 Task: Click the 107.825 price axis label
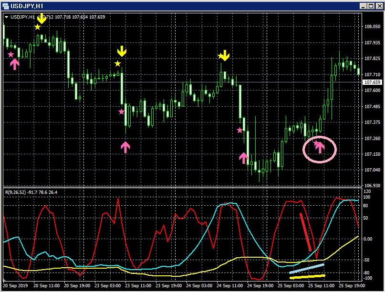click(x=372, y=58)
